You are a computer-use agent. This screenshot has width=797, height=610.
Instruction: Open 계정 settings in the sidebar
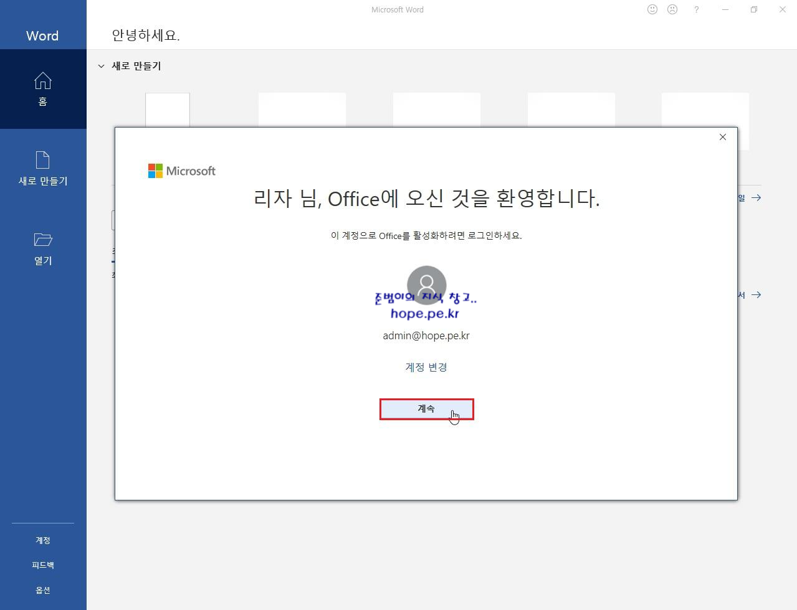pos(43,540)
